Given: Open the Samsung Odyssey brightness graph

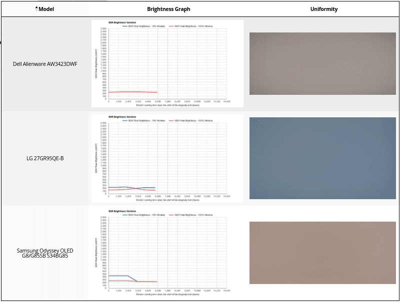Looking at the screenshot, I should pos(167,253).
